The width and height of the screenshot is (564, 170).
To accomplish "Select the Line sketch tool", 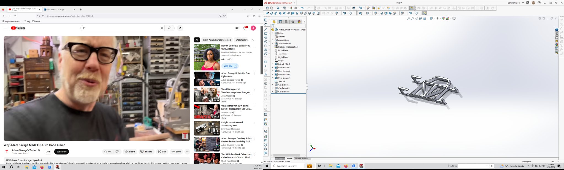I will pos(266,29).
